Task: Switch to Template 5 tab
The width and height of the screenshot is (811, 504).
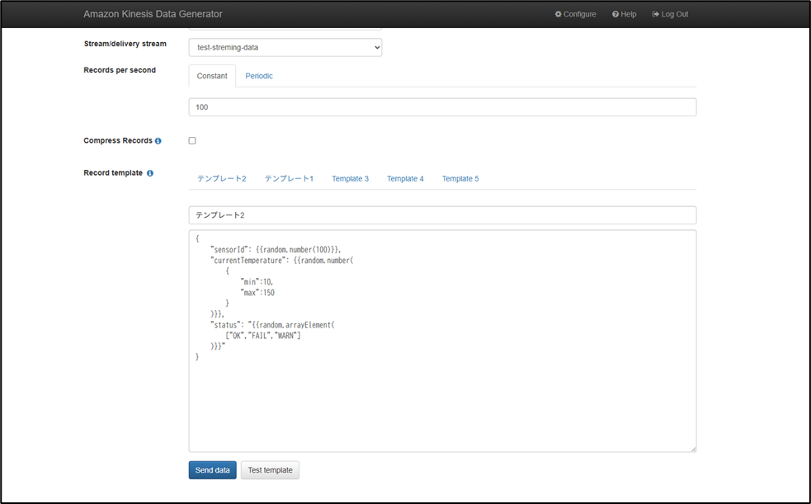Action: click(x=460, y=178)
